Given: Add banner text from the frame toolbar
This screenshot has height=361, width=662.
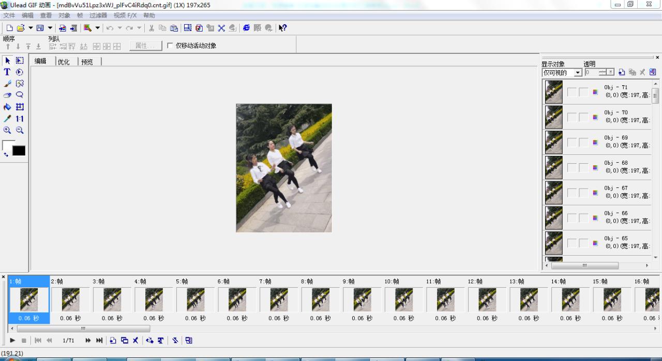Looking at the screenshot, I should click(161, 340).
